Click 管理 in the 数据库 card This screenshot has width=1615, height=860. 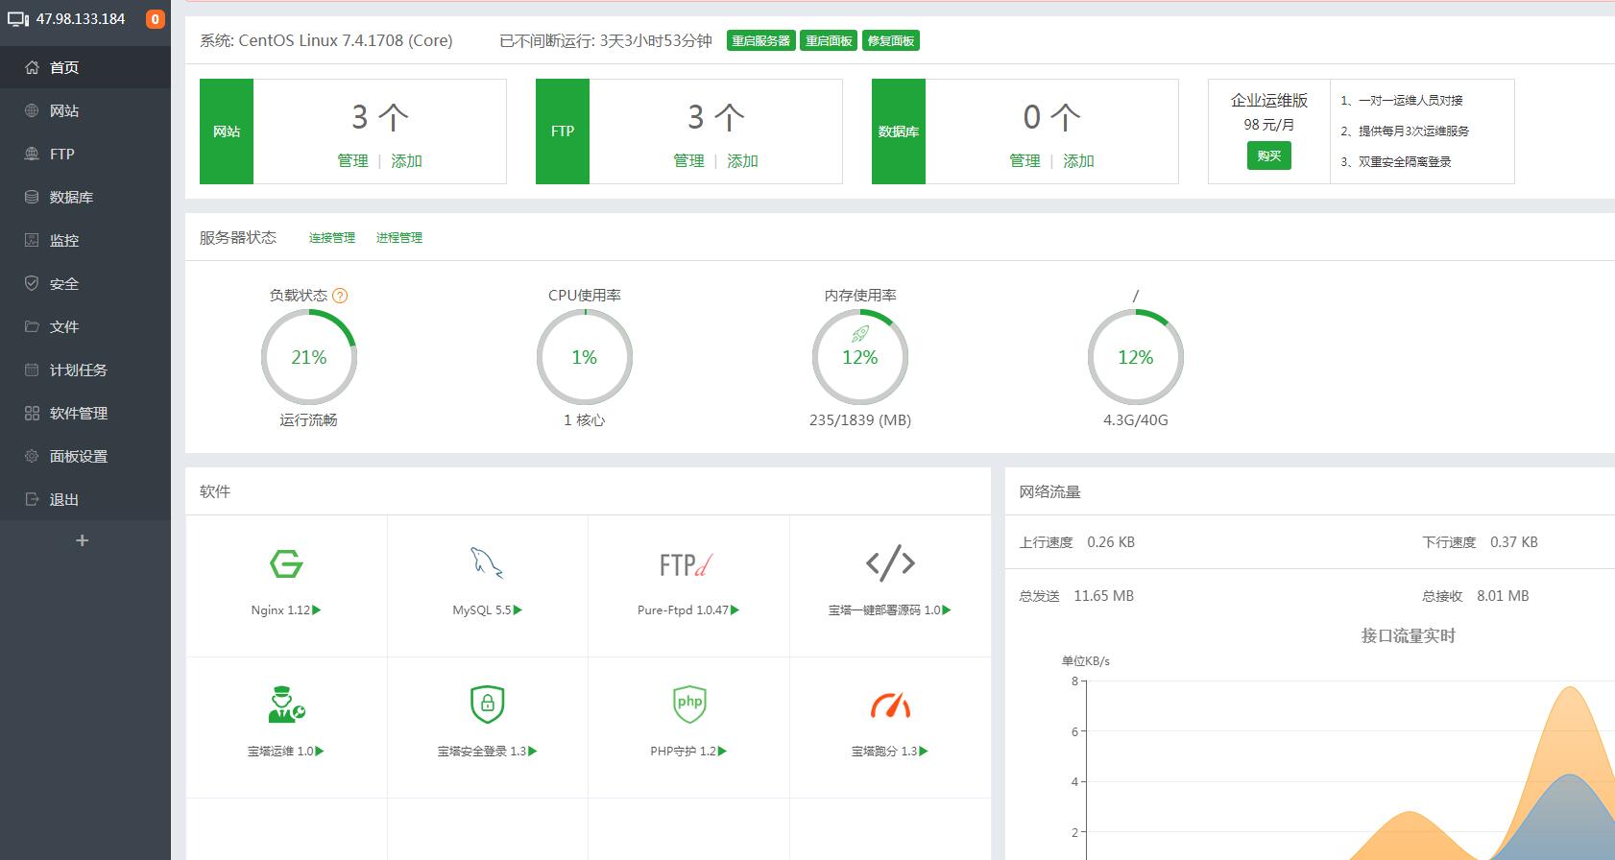[1024, 161]
